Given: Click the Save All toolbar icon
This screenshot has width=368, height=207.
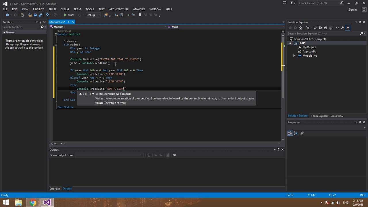Looking at the screenshot, I should coord(40,15).
